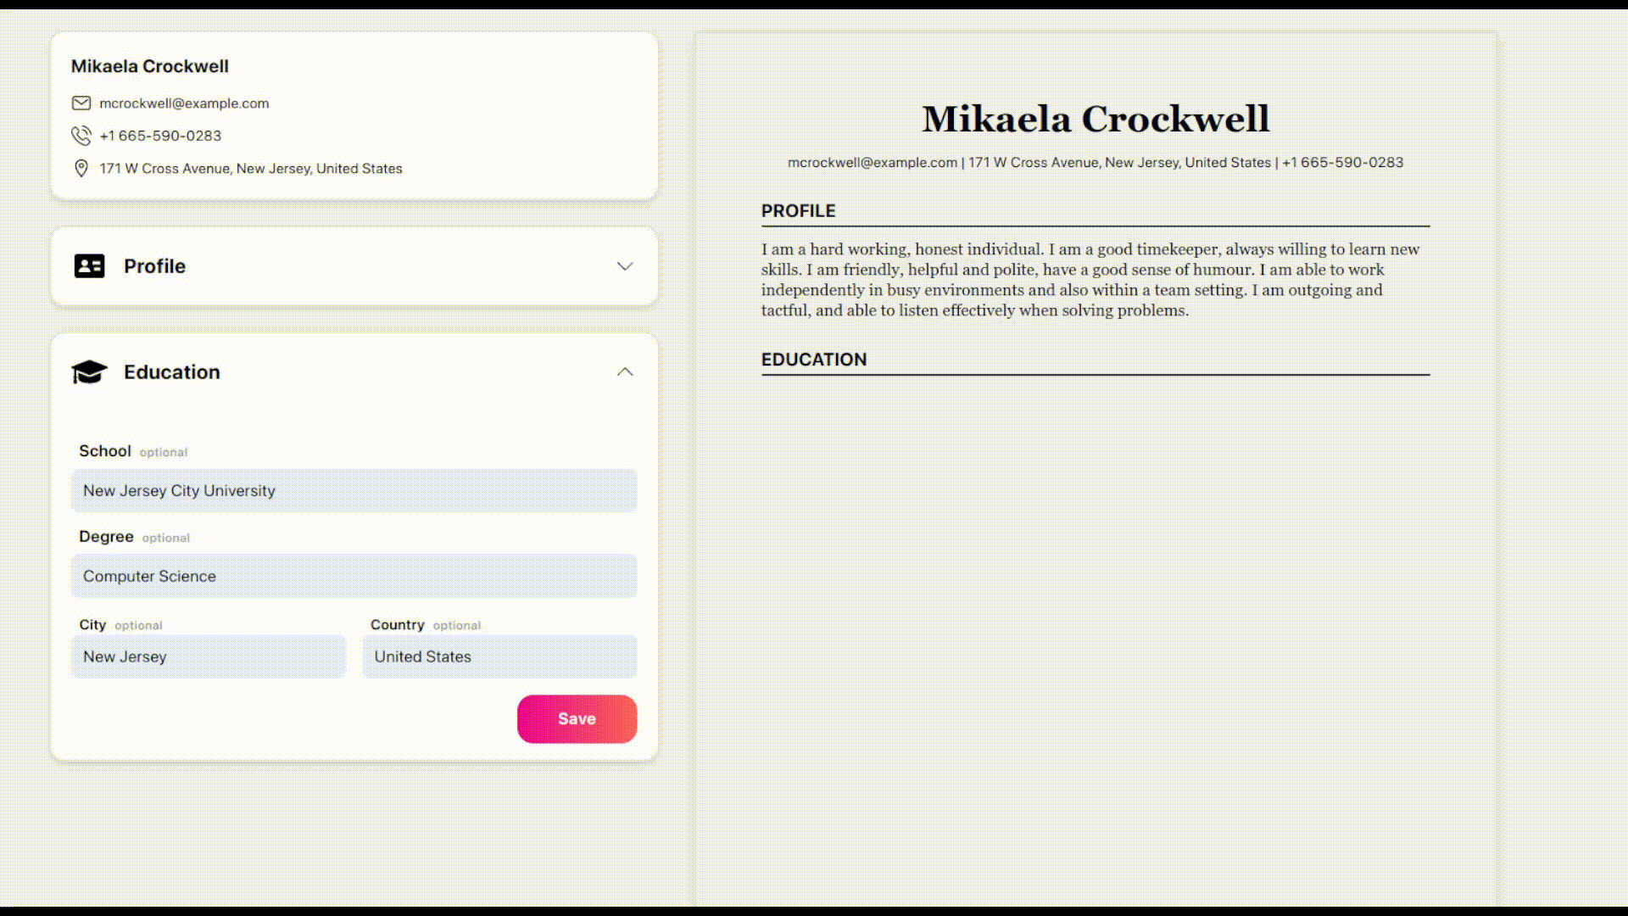Click the Mikaela Crockwell name header on left
The height and width of the screenshot is (916, 1628).
[x=150, y=64]
